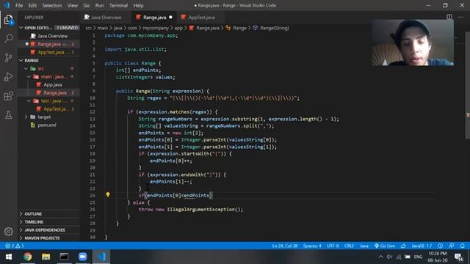
Task: Open File Explorer from the taskbar
Action: point(46,257)
